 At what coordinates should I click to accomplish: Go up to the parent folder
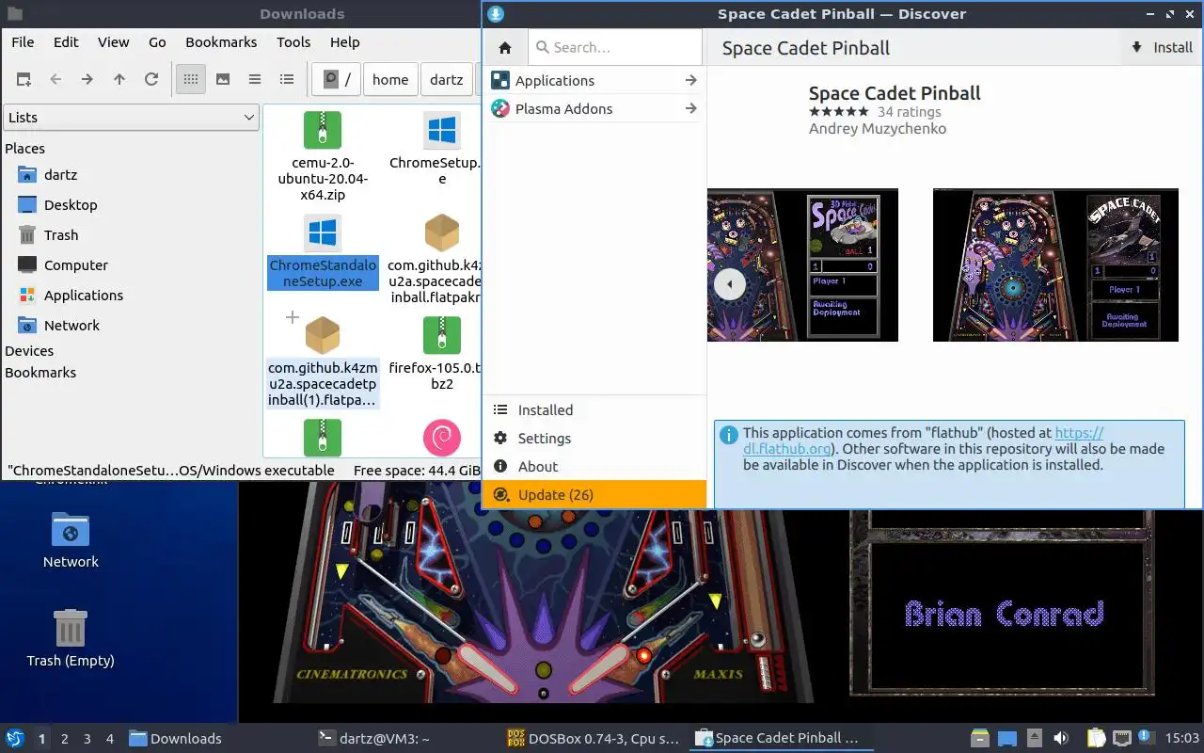(x=119, y=80)
